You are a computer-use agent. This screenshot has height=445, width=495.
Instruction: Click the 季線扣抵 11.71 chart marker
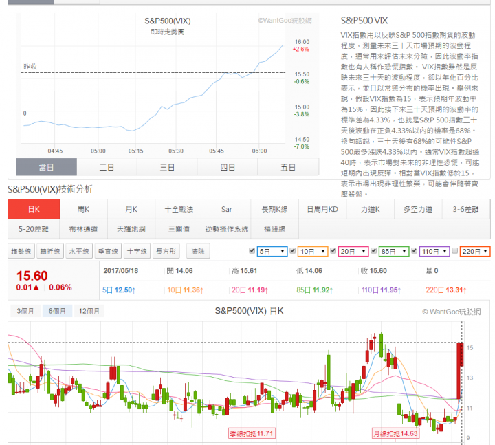[x=252, y=433]
